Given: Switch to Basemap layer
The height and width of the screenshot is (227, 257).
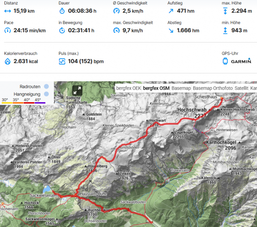Looking at the screenshot, I should [181, 88].
